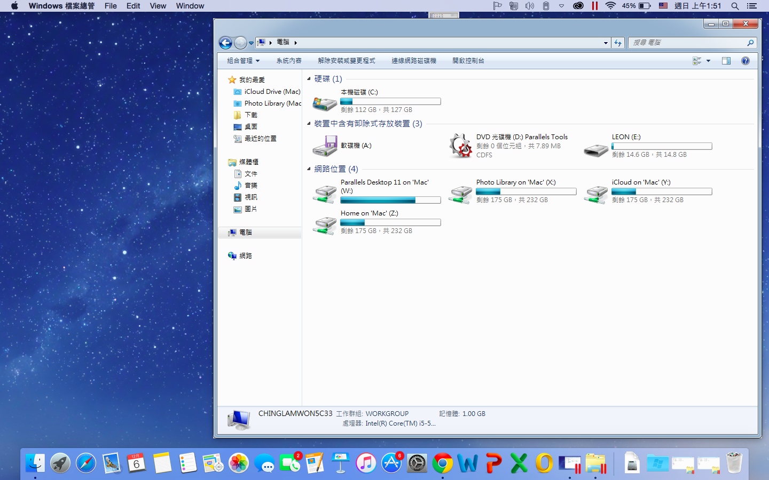Select Photo Library on 'Mac' (X:) drive icon
769x480 pixels.
click(460, 194)
